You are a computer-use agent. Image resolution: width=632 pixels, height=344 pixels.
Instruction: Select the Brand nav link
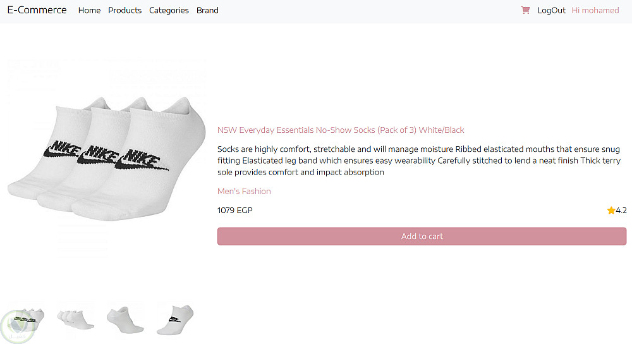click(x=207, y=10)
